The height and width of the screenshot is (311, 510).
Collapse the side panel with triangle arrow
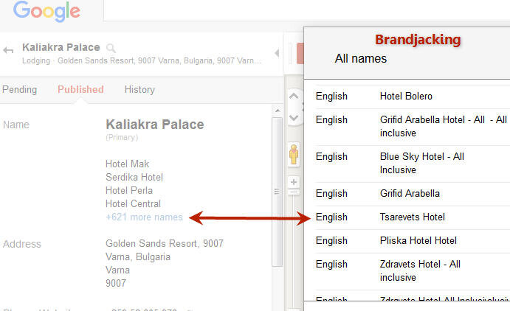tap(277, 52)
